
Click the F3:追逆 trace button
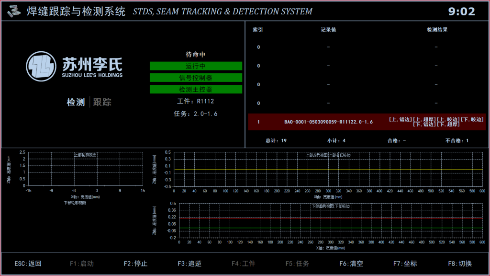tap(189, 264)
